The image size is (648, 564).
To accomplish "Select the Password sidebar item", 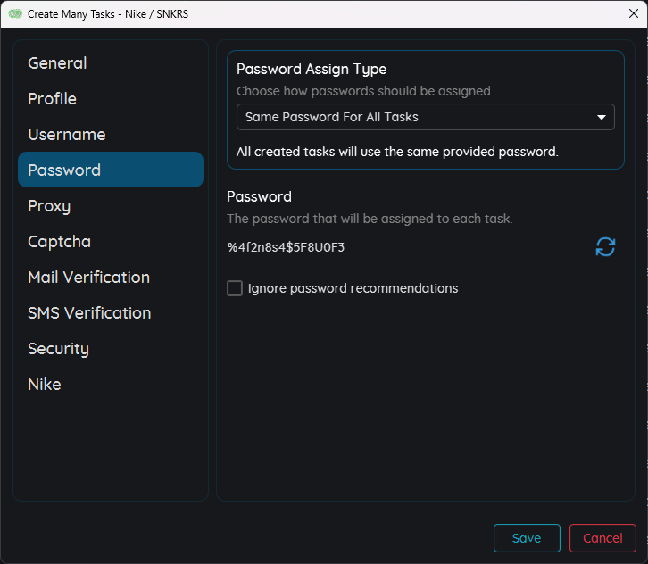I will click(64, 170).
